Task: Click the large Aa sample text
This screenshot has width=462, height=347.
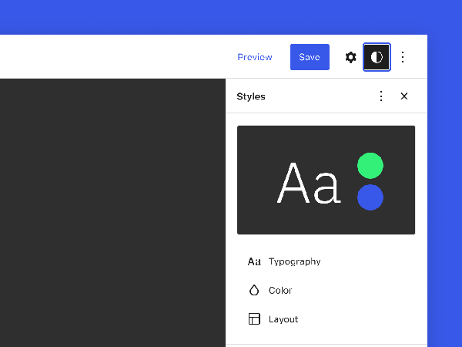Action: click(x=308, y=184)
